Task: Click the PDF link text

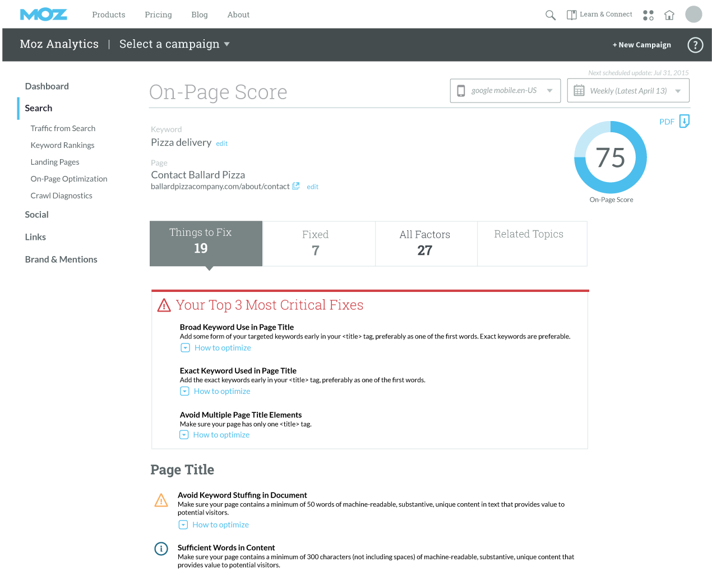Action: click(667, 122)
